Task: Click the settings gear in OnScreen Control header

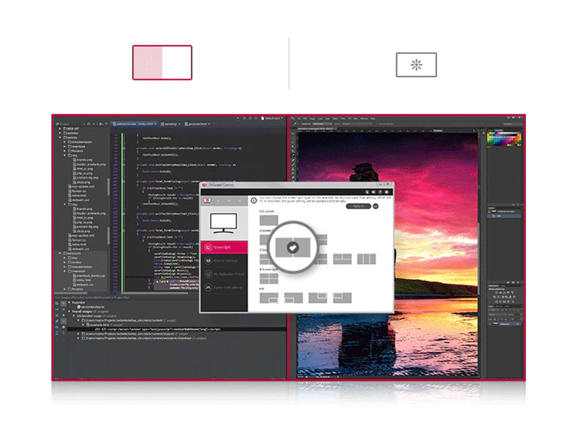Action: 387,192
